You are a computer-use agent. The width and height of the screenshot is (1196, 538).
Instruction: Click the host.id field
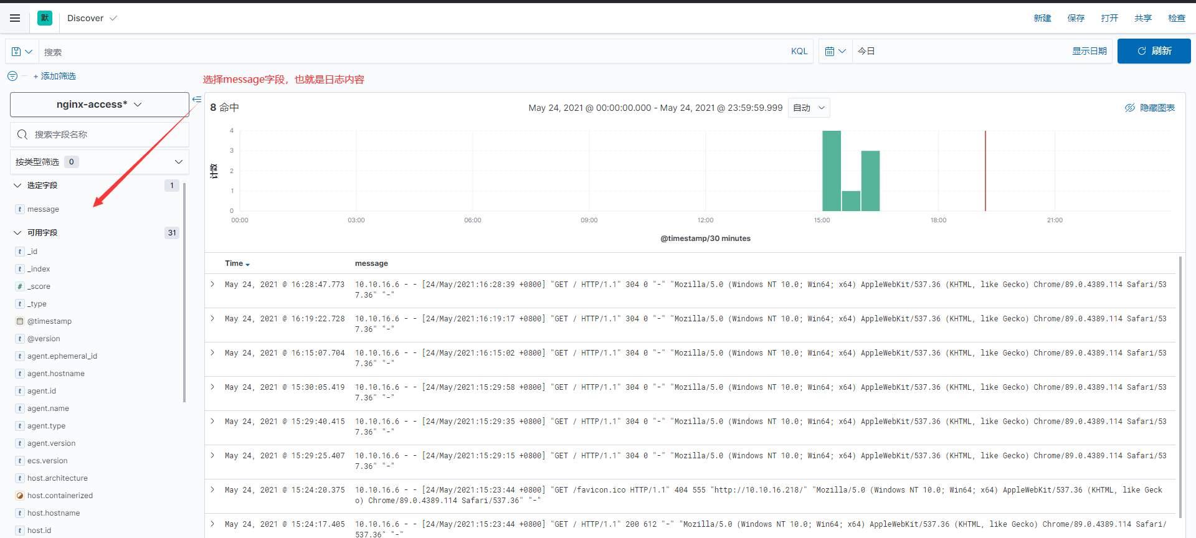pyautogui.click(x=39, y=531)
